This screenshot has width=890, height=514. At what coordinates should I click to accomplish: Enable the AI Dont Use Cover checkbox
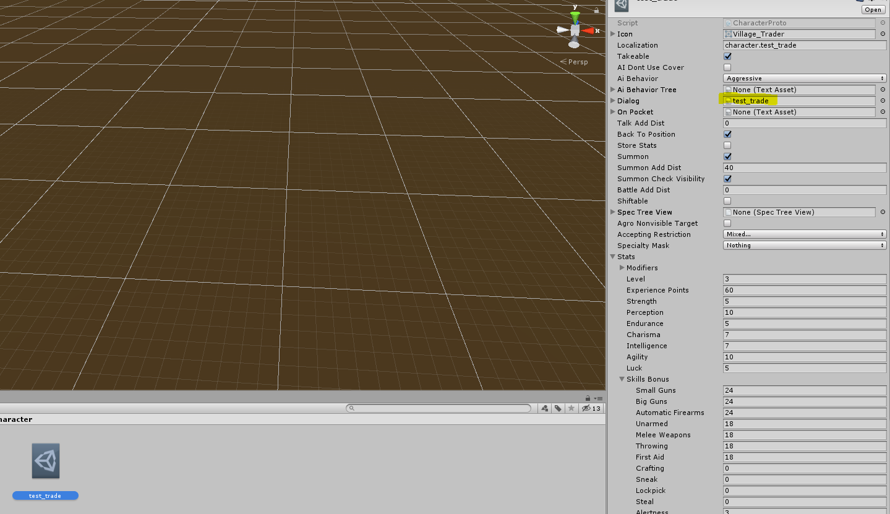click(727, 67)
